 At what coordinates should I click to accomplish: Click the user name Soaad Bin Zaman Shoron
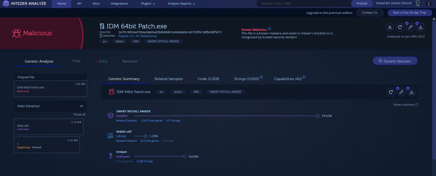point(394,3)
